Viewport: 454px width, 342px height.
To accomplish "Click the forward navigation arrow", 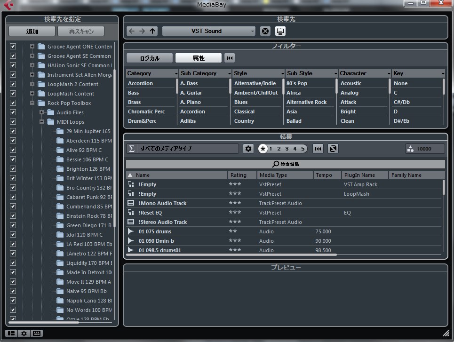I will tap(142, 31).
